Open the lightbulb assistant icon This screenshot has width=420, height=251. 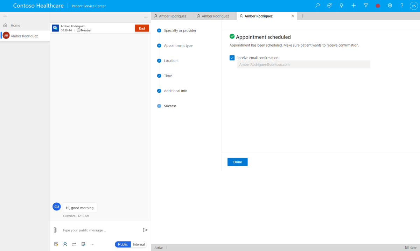tap(342, 6)
